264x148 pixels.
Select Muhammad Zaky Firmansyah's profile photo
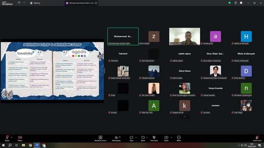[x=215, y=71]
